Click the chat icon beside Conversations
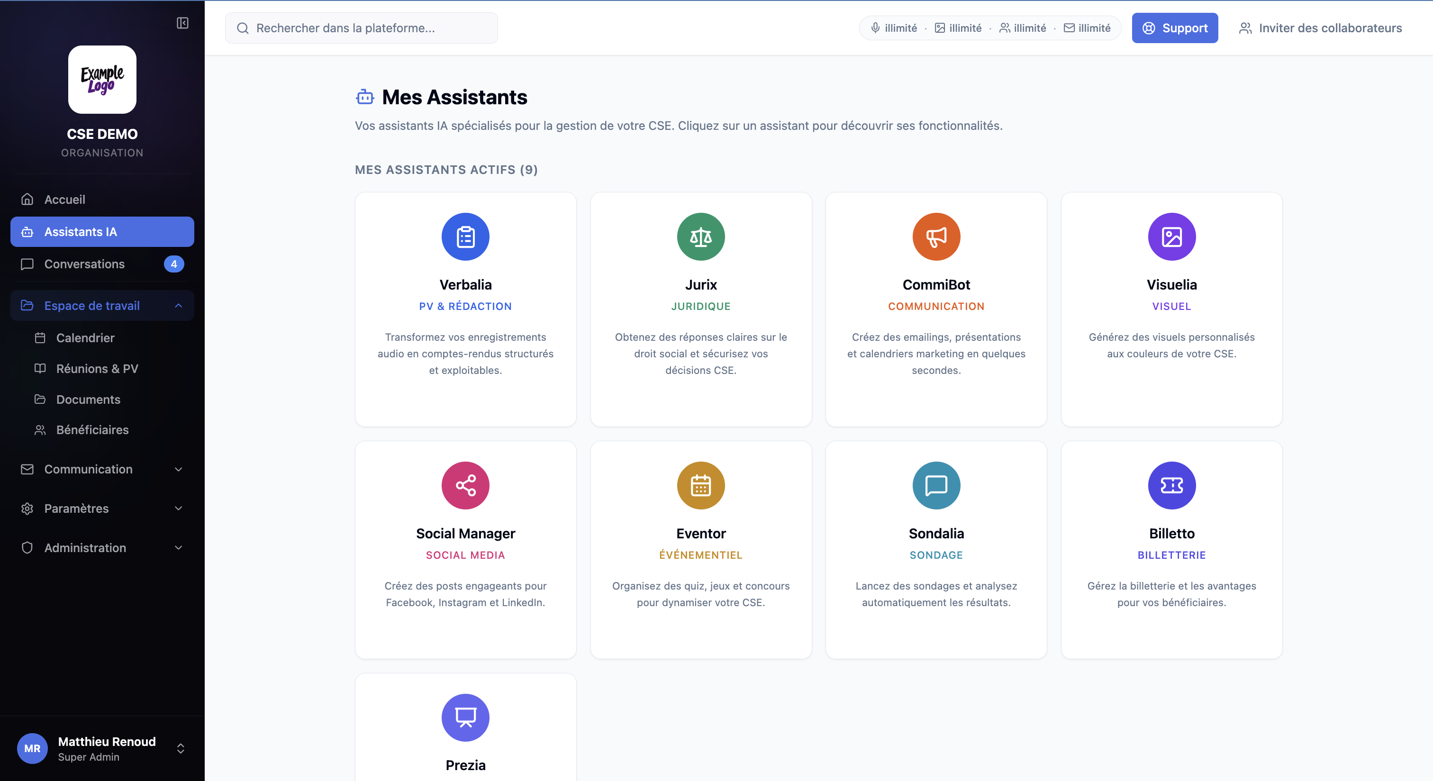Viewport: 1433px width, 781px height. [x=27, y=264]
